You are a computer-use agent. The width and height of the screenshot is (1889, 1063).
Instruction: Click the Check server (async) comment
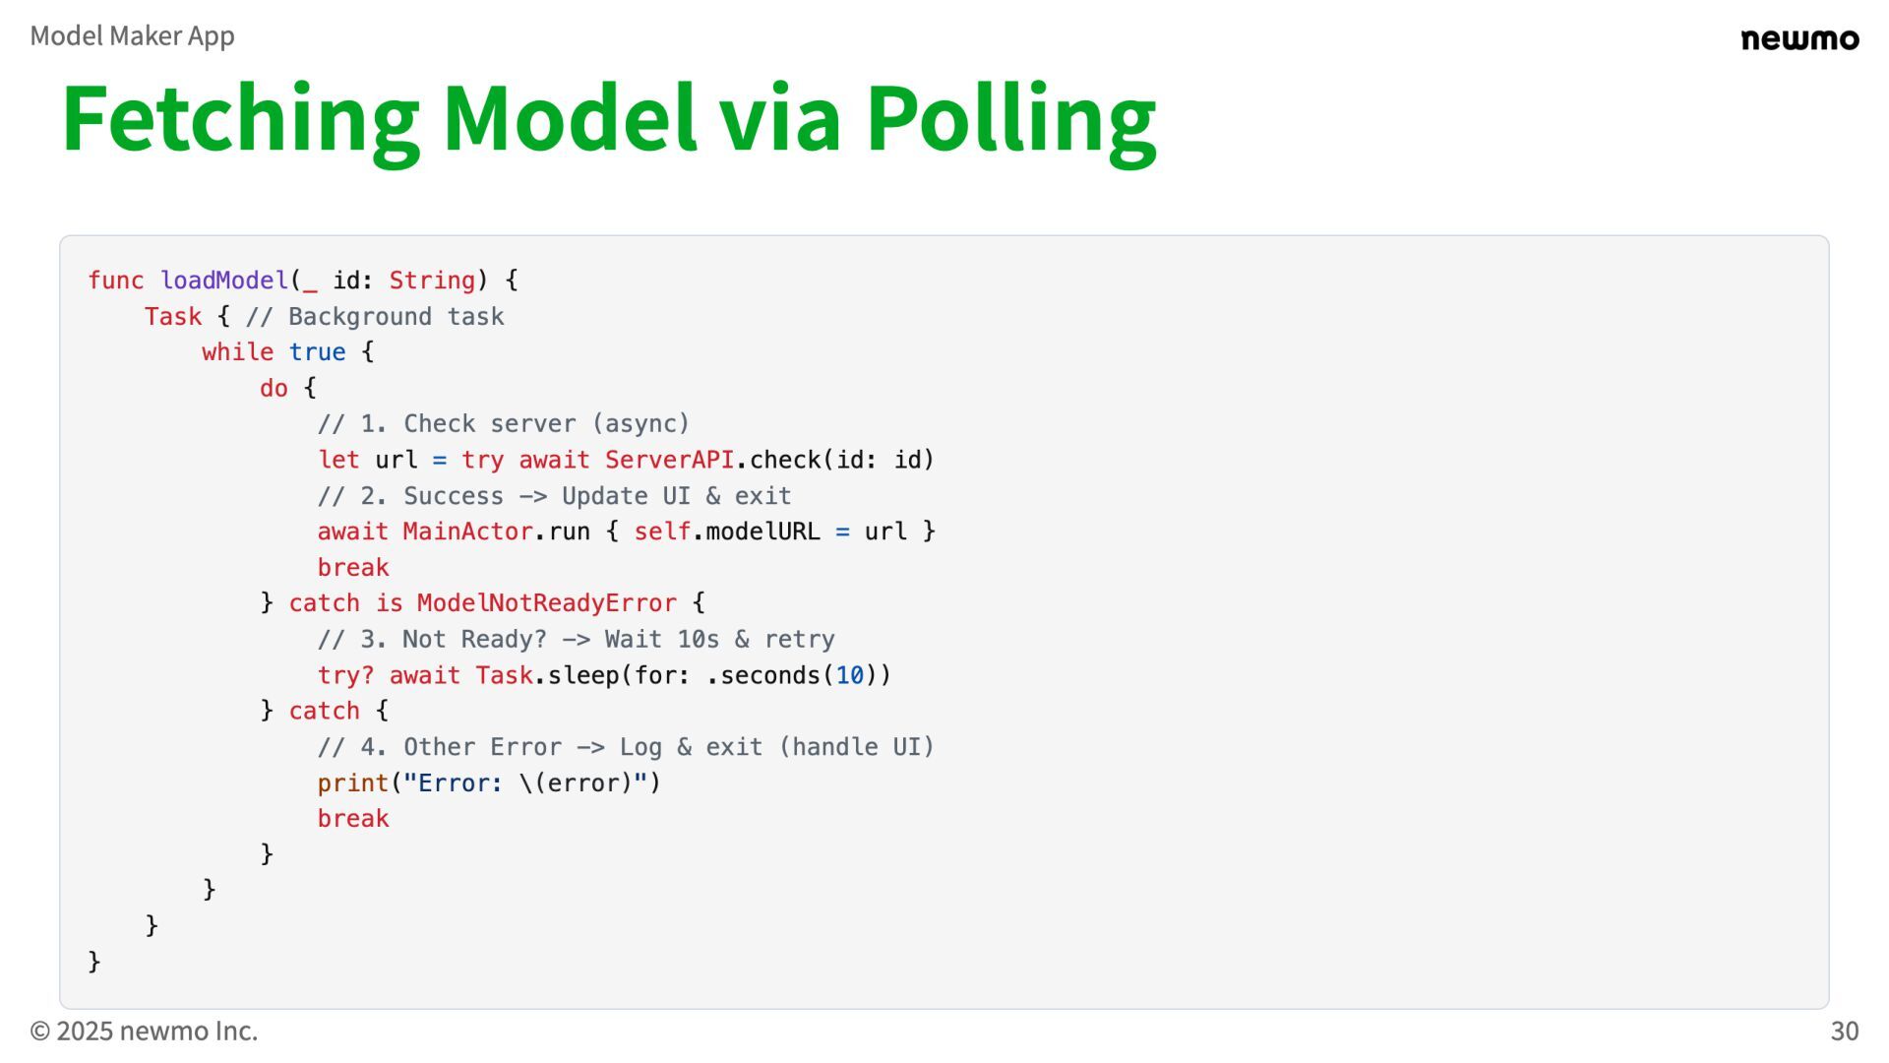[x=504, y=424]
